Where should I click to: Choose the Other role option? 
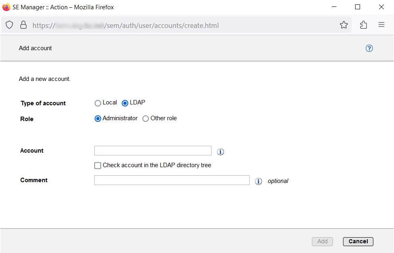tap(146, 119)
